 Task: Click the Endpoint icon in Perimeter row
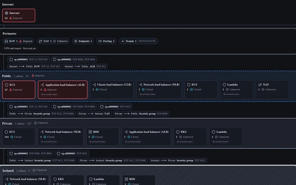pyautogui.click(x=76, y=41)
